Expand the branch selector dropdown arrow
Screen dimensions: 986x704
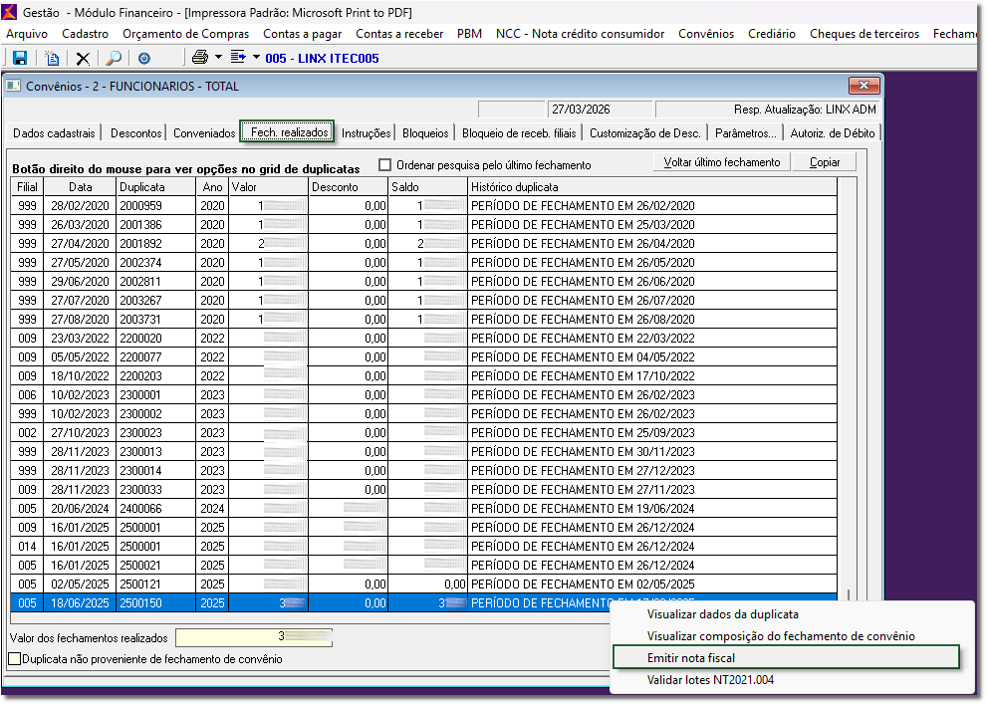(x=256, y=58)
